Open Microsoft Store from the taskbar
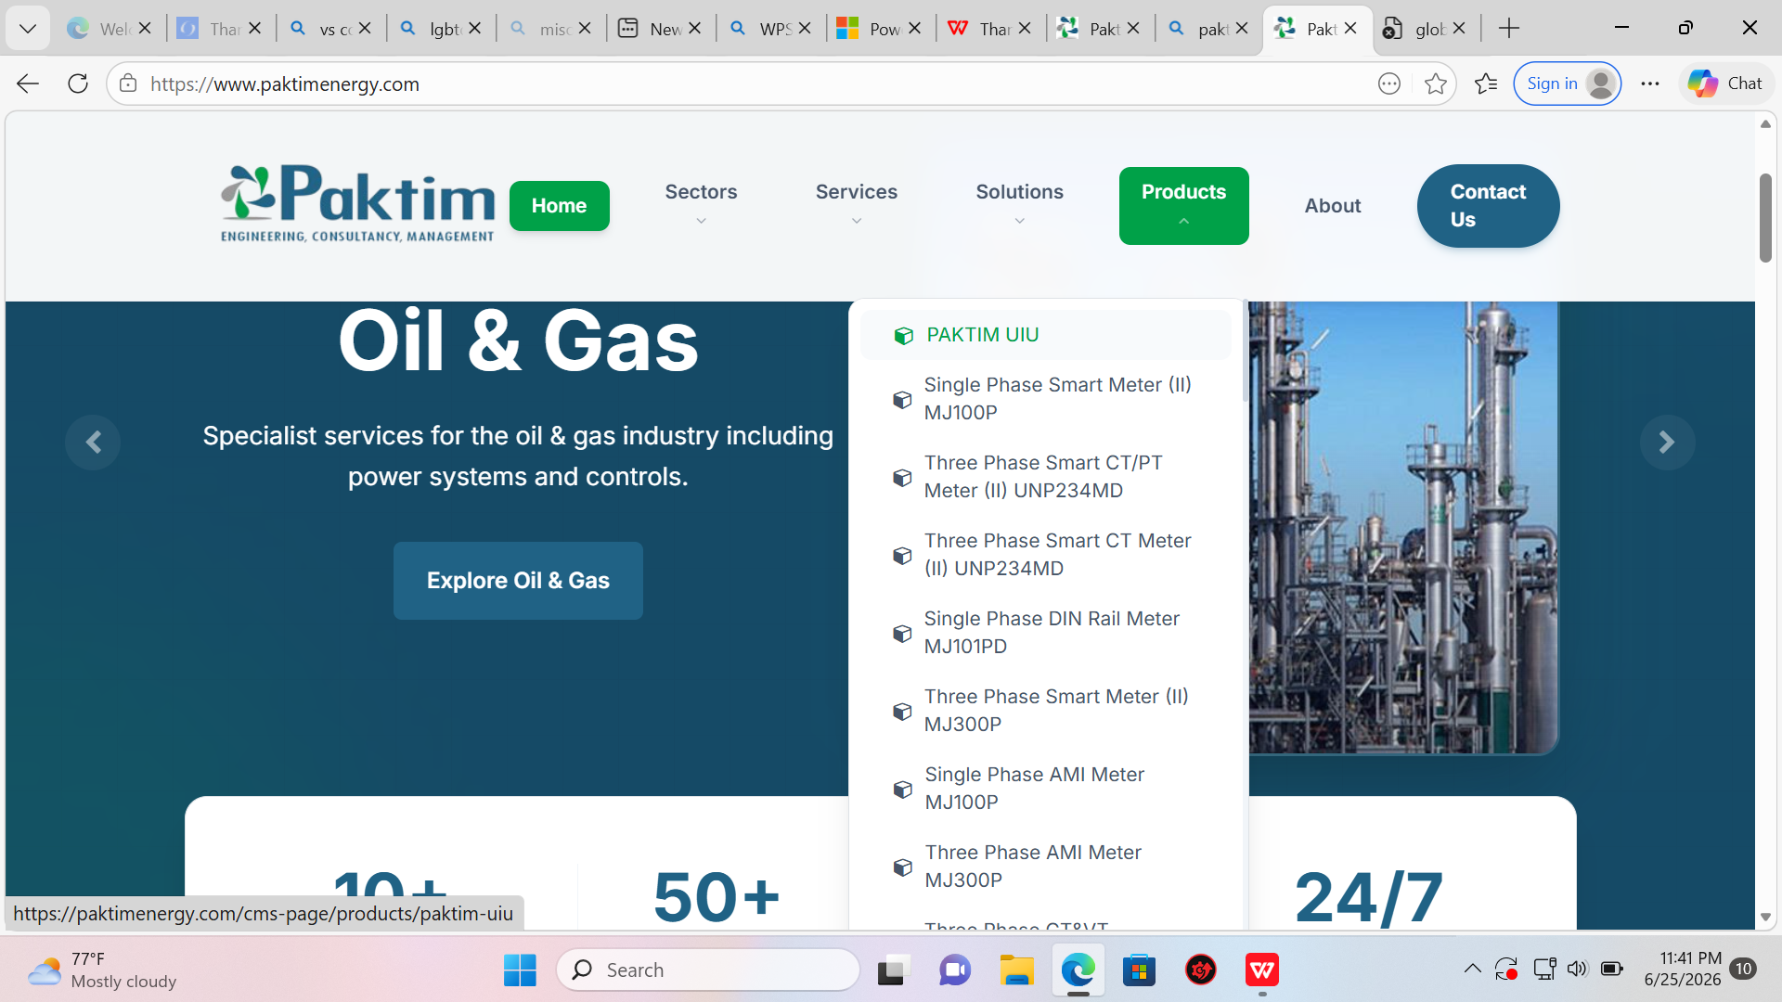The width and height of the screenshot is (1782, 1002). 1139,970
